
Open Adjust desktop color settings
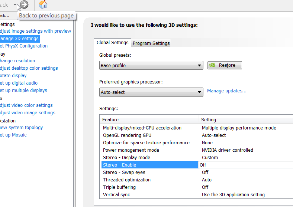29,68
